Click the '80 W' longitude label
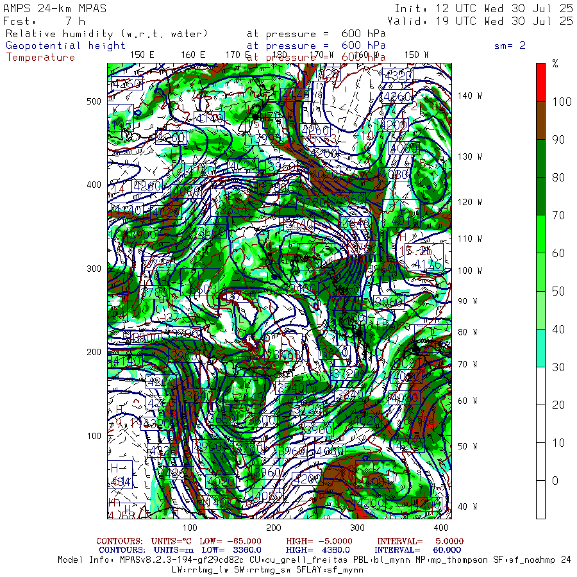577x577 pixels. [467, 332]
